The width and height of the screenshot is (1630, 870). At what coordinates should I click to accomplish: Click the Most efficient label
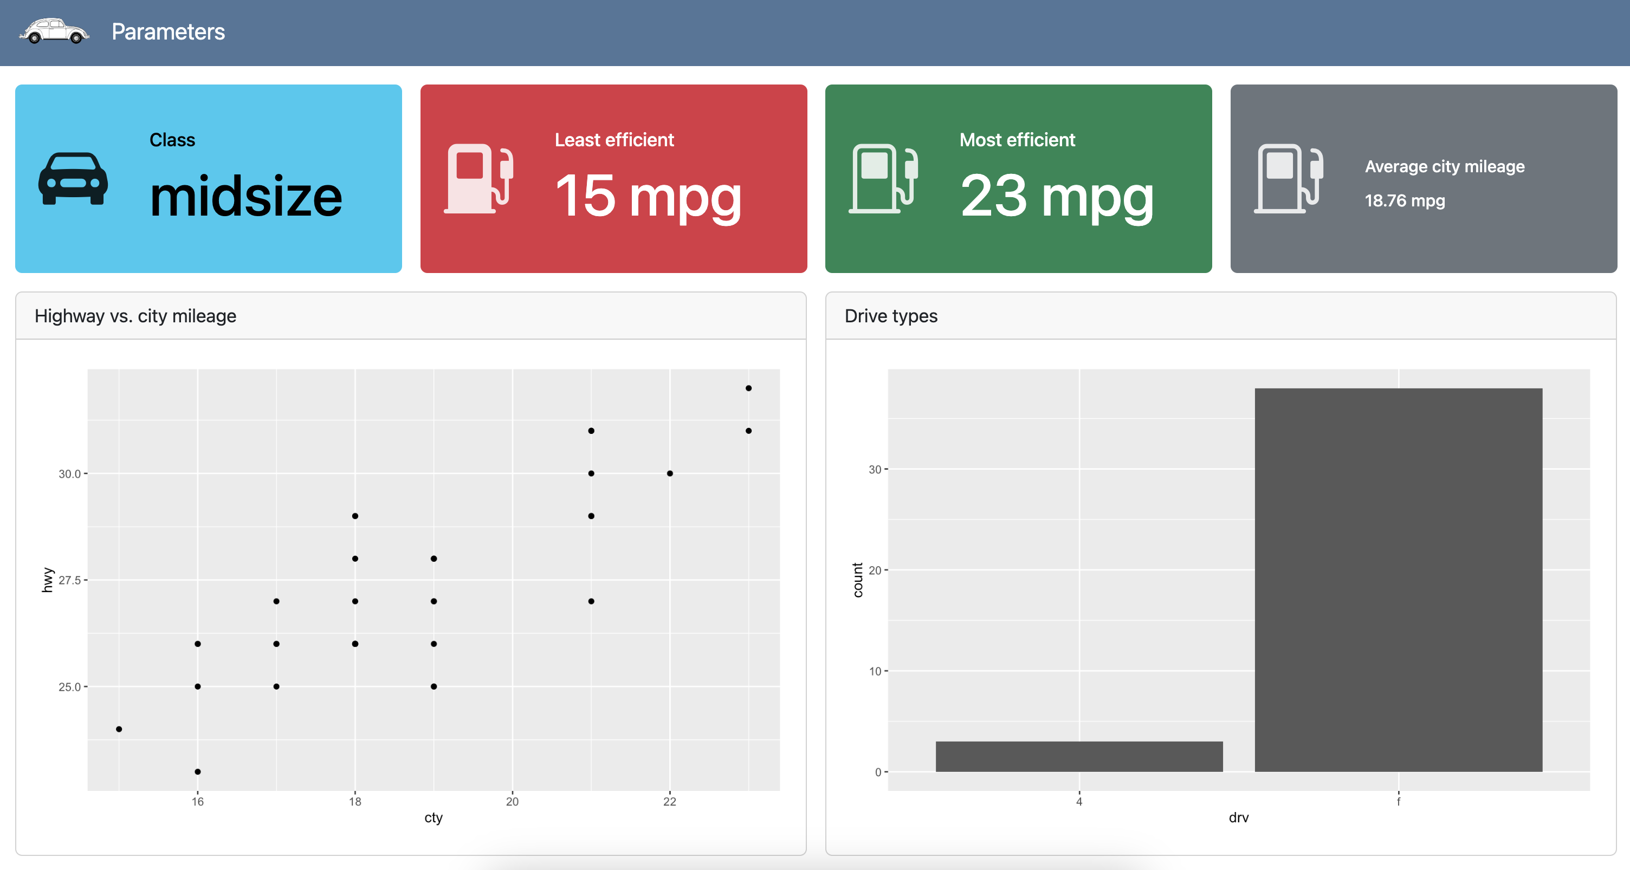pos(1017,140)
